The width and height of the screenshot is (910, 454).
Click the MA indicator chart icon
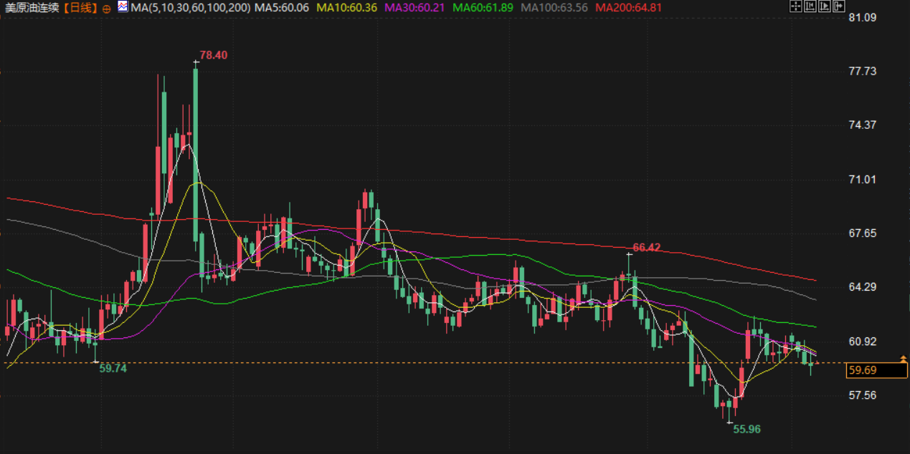coord(123,7)
